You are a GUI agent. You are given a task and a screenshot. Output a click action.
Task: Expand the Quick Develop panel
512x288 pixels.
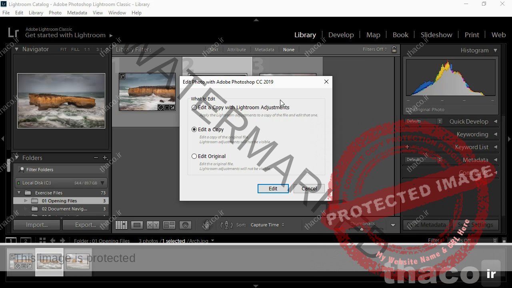[495, 121]
